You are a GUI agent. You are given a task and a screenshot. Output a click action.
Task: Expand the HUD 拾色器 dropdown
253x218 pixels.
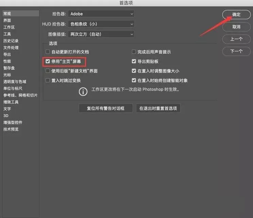(101, 24)
